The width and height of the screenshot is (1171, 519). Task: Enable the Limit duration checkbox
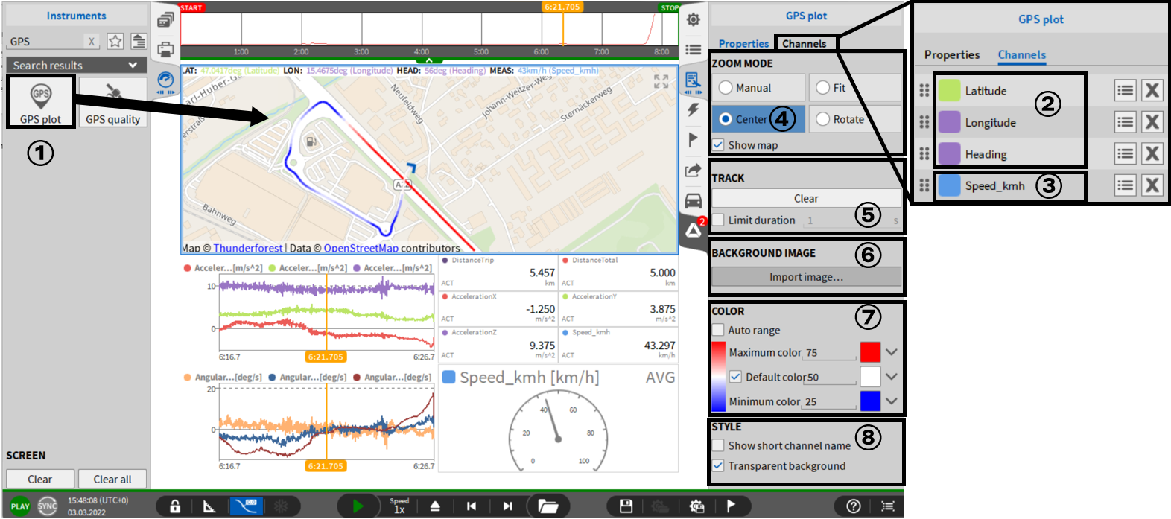(x=718, y=220)
